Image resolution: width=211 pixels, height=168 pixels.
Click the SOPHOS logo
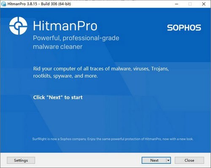(184, 27)
